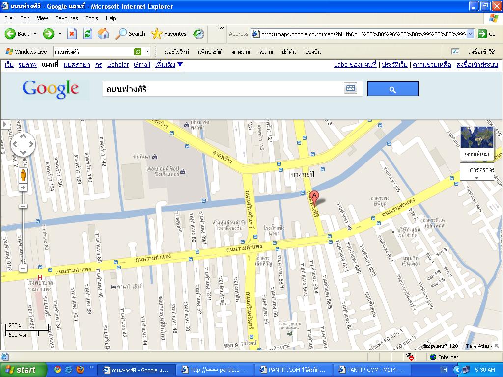The image size is (503, 377).
Task: Click the รูปภาพ link
Action: pyautogui.click(x=28, y=64)
